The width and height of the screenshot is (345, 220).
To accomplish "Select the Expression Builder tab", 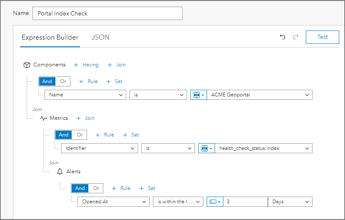I will (50, 37).
